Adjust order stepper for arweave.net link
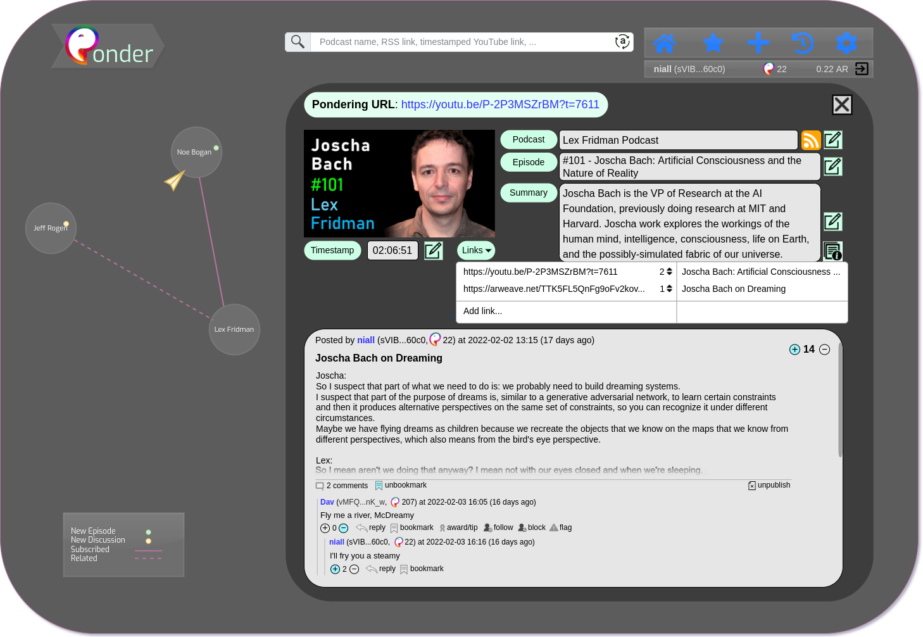 point(669,289)
